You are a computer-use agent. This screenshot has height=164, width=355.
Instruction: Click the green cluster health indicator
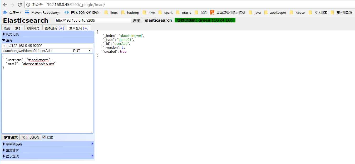[x=205, y=20]
